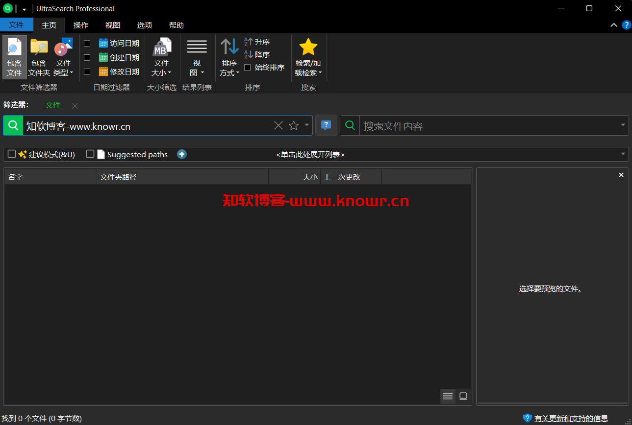
Task: Open the 排序方式 sort arrows menu
Action: (229, 57)
